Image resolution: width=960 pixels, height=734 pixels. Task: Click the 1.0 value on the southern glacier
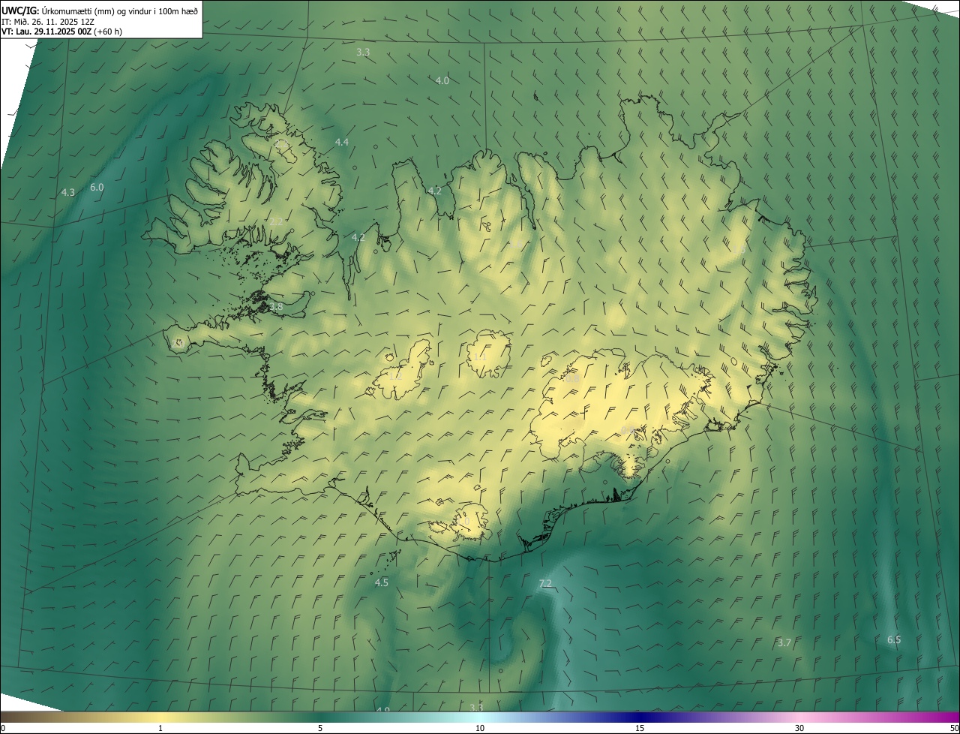point(463,521)
